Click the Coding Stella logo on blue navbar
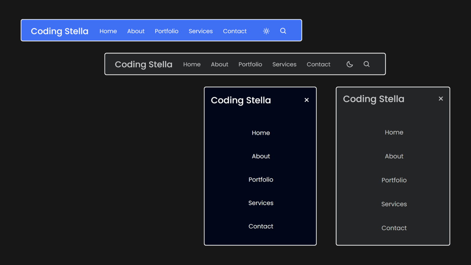The width and height of the screenshot is (471, 265). click(59, 31)
